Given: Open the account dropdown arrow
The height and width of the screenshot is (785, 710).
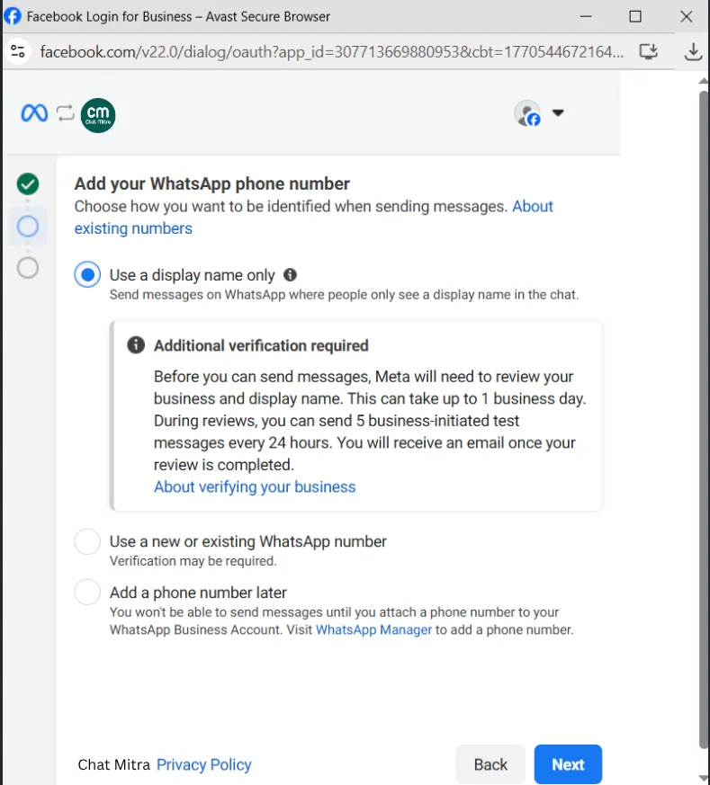Looking at the screenshot, I should click(558, 112).
